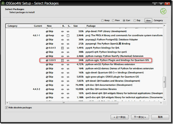Image resolution: width=173 pixels, height=124 pixels.
Task: Click Keep label in qt4-libs row
Action: coord(51,89)
